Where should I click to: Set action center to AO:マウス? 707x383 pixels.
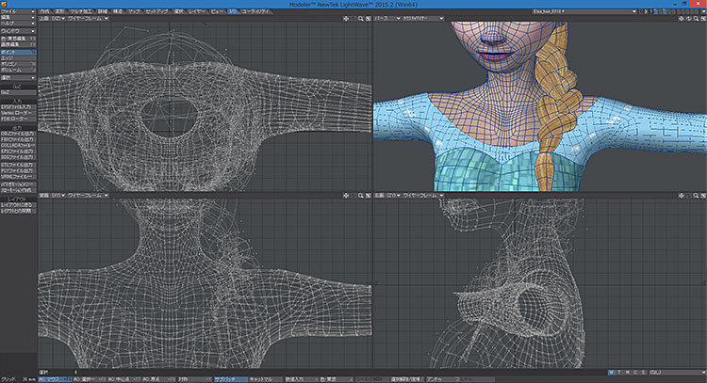pos(55,379)
